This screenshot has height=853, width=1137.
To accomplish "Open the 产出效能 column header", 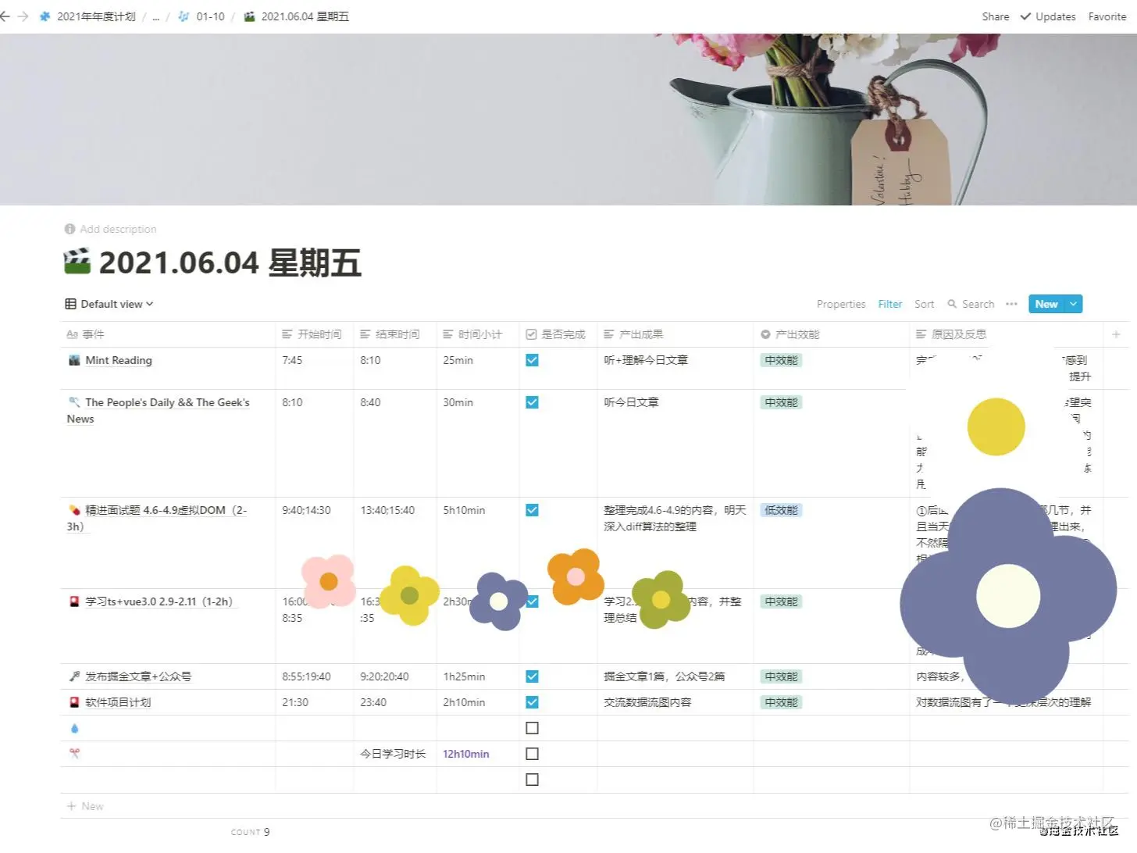I will (x=831, y=334).
